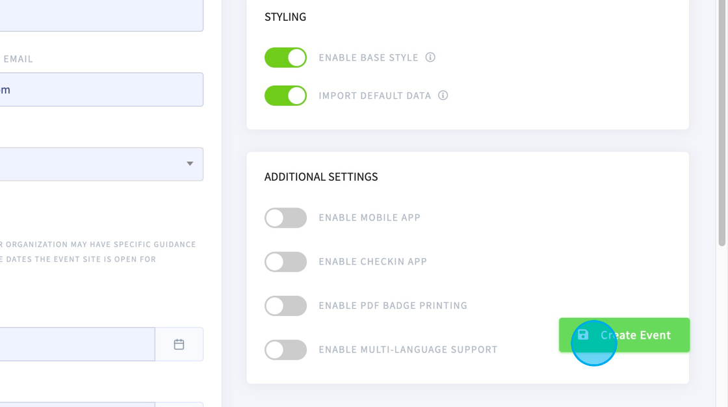Turn on PDF Badge Printing toggle
Viewport: 728px width, 407px height.
click(285, 306)
